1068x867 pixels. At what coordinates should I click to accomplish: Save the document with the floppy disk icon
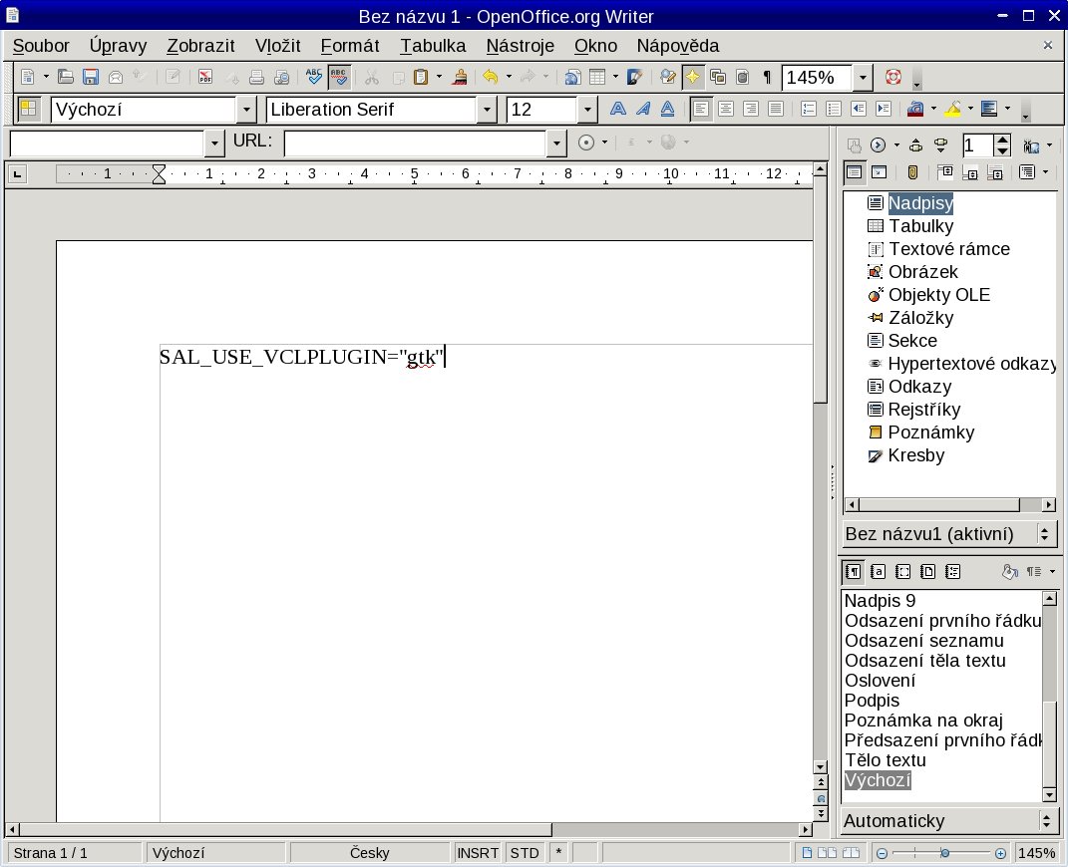(x=90, y=77)
